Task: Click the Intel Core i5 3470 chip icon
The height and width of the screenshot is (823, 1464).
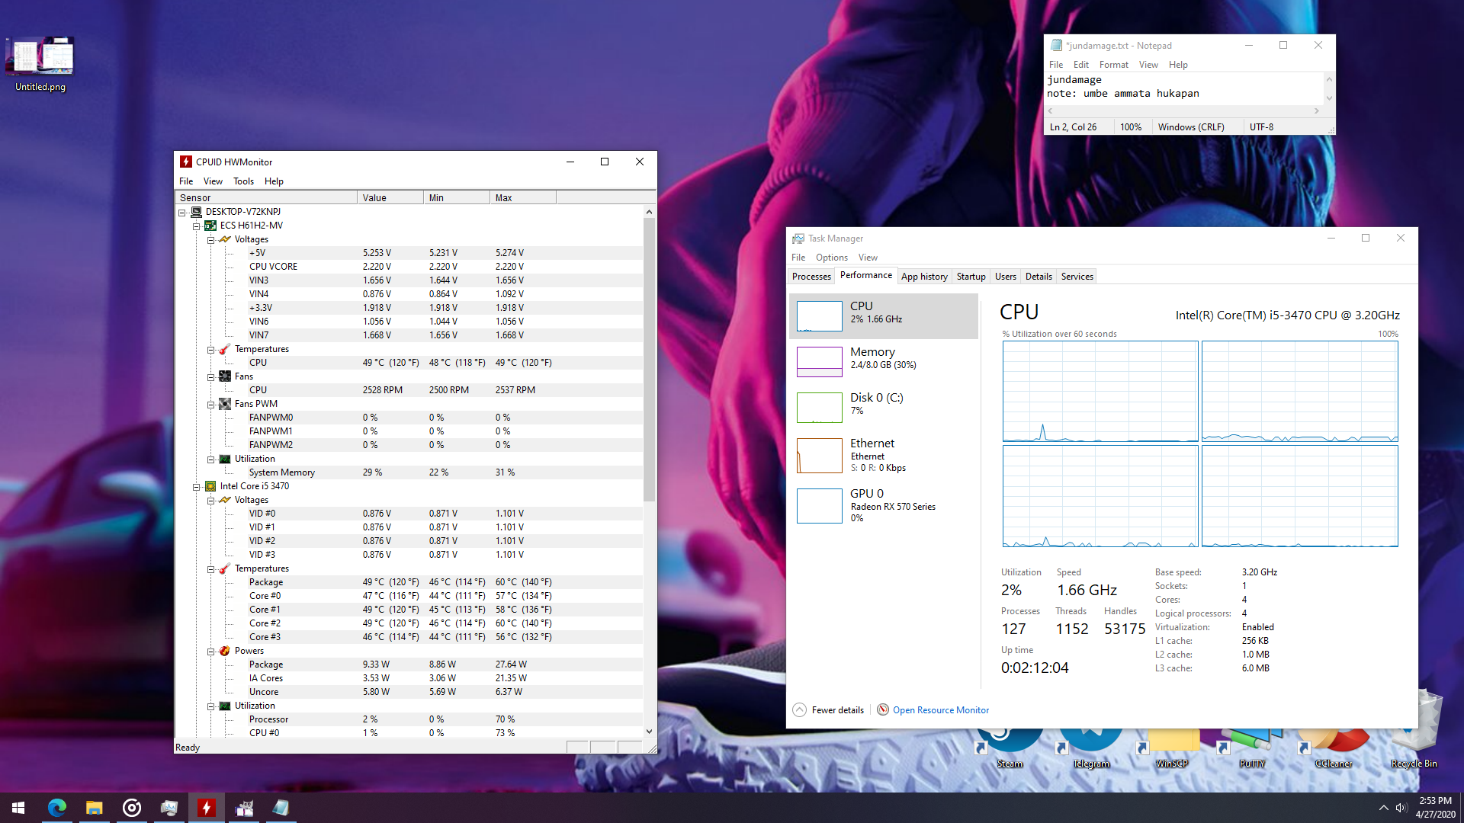Action: (x=210, y=486)
